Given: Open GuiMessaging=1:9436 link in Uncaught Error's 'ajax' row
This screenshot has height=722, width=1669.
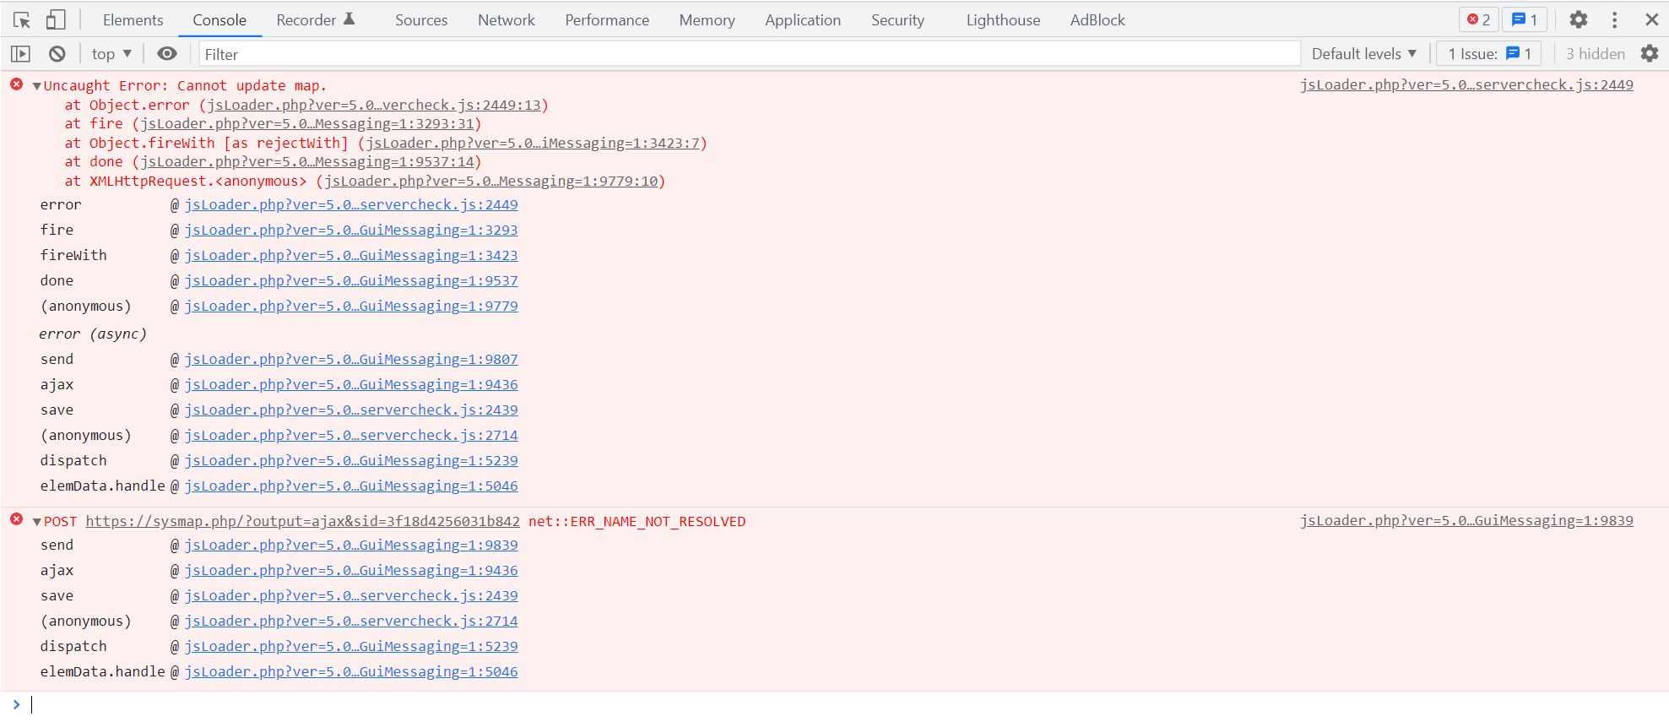Looking at the screenshot, I should point(351,384).
